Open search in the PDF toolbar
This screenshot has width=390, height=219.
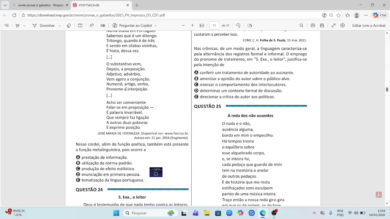[x=301, y=26]
